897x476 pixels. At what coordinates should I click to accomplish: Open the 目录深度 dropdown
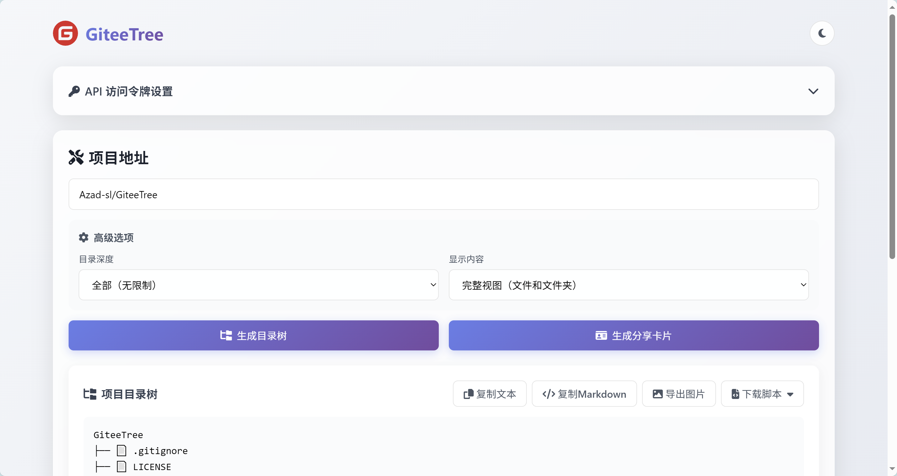point(258,285)
